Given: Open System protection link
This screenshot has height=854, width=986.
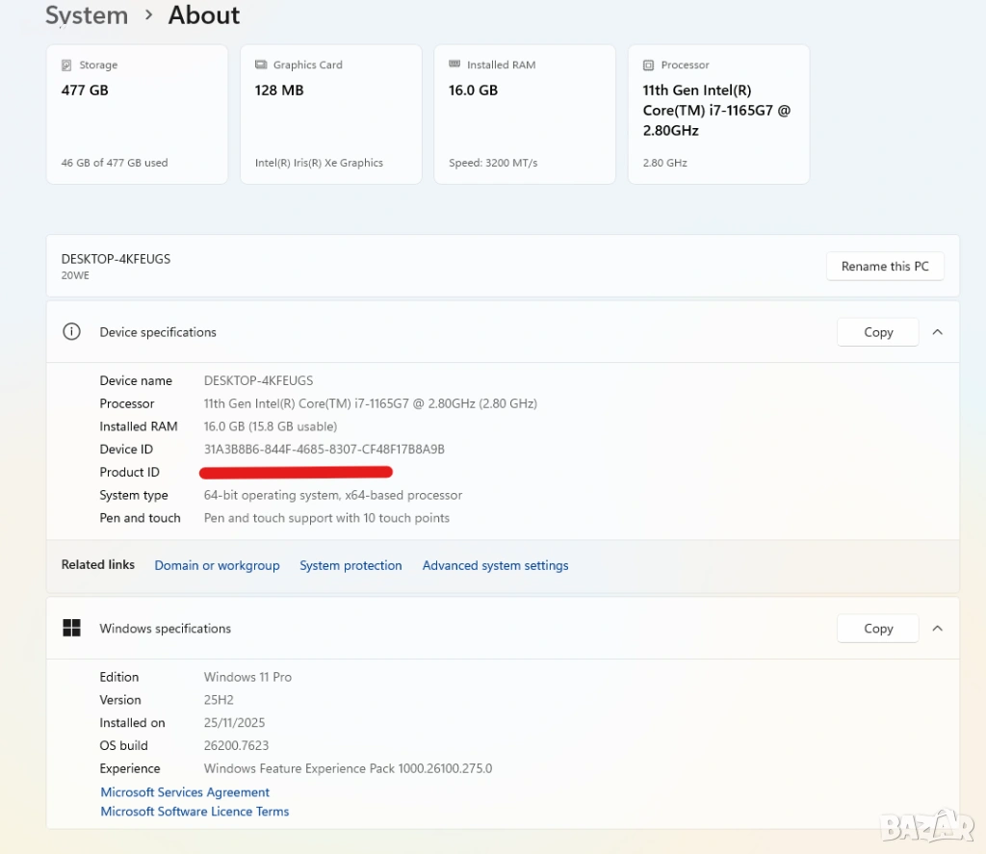Looking at the screenshot, I should point(350,566).
